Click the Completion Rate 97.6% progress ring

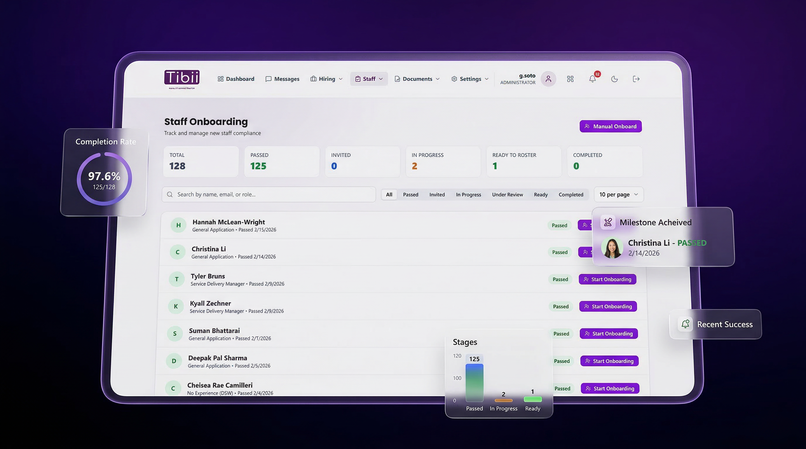coord(104,179)
